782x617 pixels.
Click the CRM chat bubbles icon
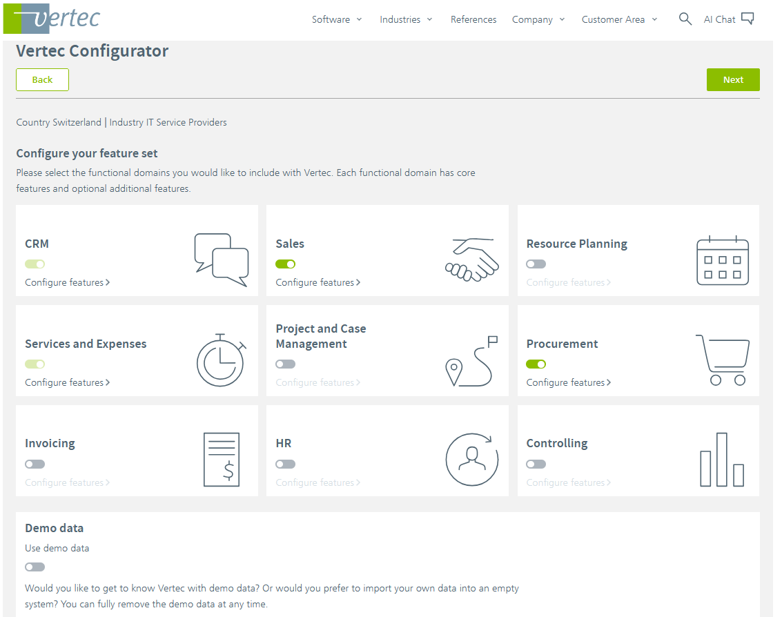pyautogui.click(x=221, y=259)
